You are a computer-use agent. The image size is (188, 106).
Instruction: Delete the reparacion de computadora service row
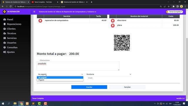(x=40, y=21)
